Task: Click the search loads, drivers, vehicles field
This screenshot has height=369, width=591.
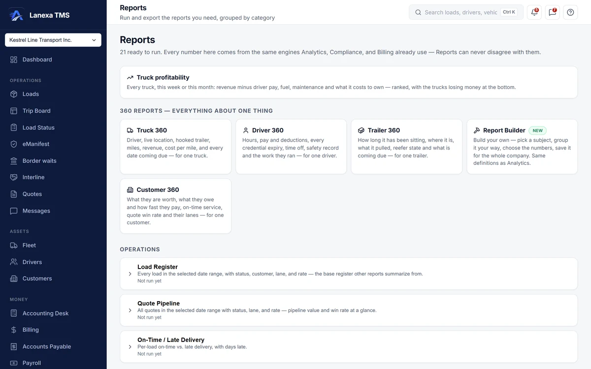Action: 466,12
